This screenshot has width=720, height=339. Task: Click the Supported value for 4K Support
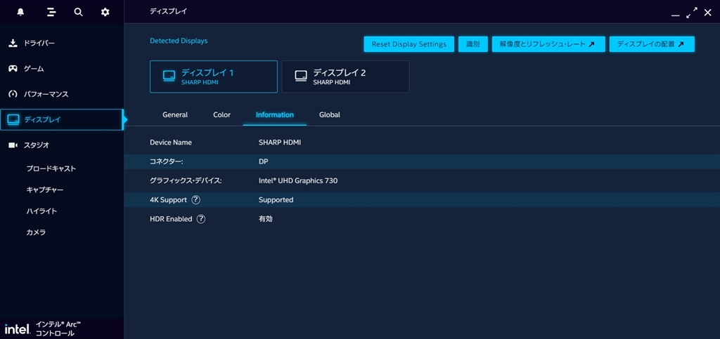[276, 200]
